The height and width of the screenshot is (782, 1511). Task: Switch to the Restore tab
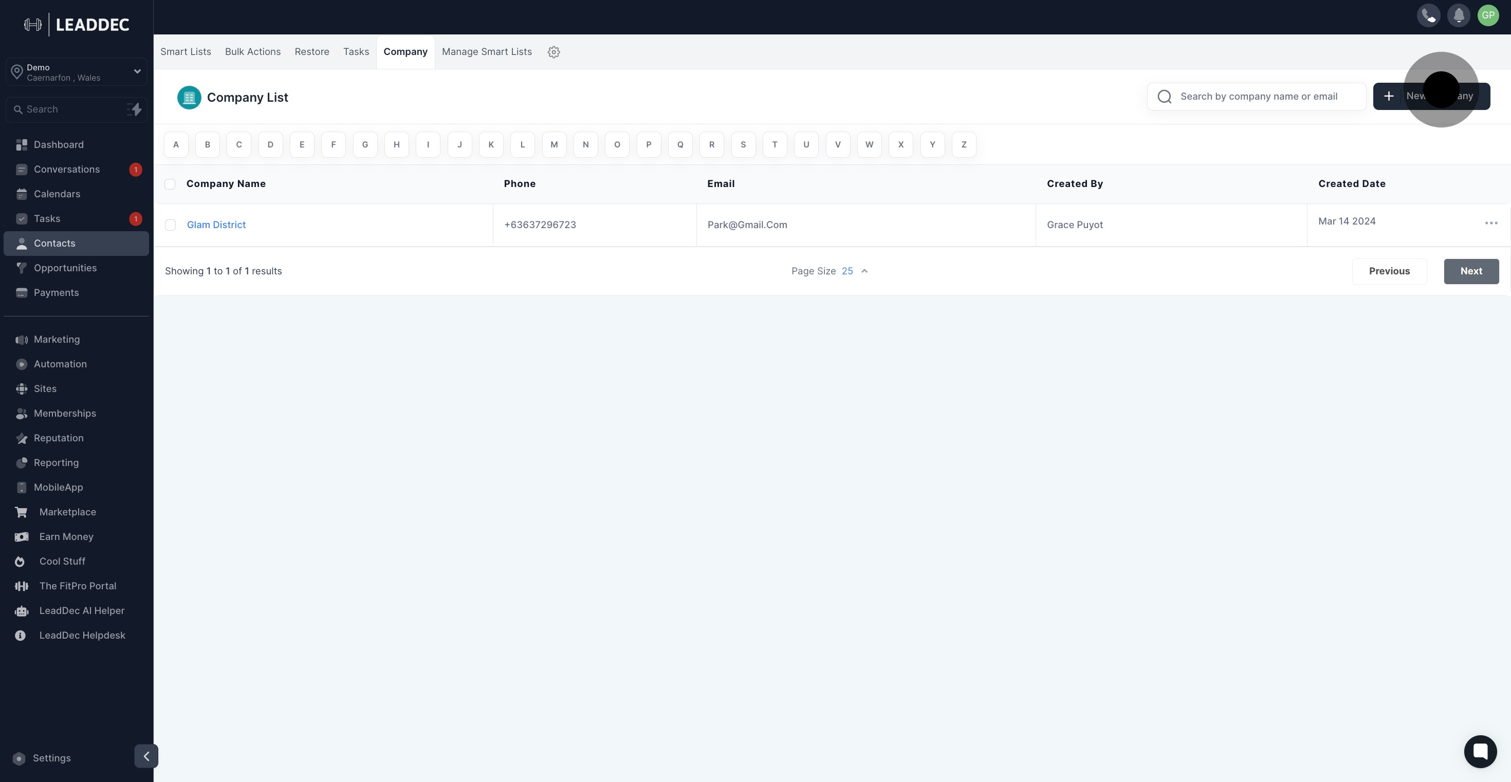tap(311, 51)
